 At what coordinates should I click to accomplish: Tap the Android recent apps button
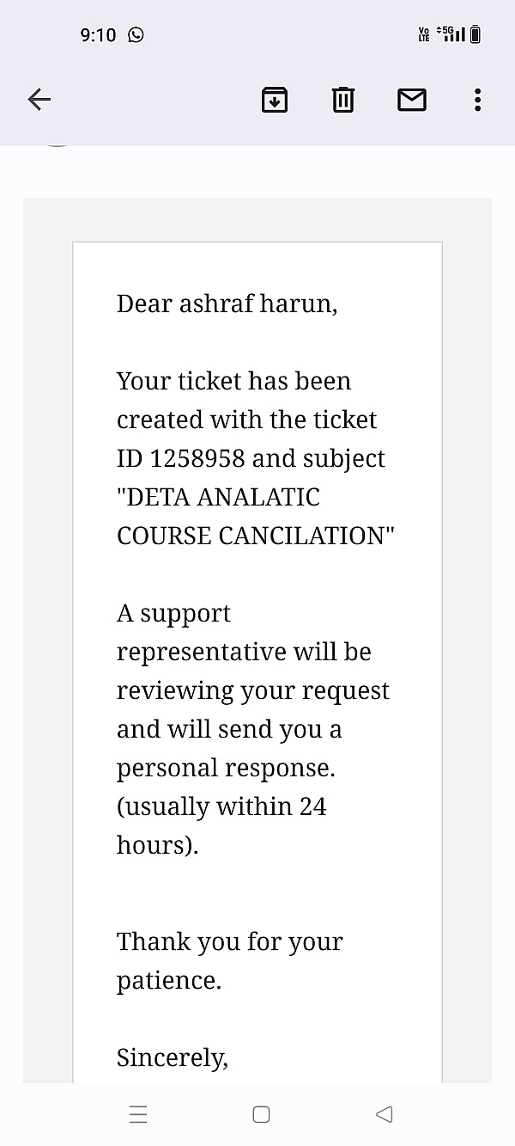[138, 1114]
